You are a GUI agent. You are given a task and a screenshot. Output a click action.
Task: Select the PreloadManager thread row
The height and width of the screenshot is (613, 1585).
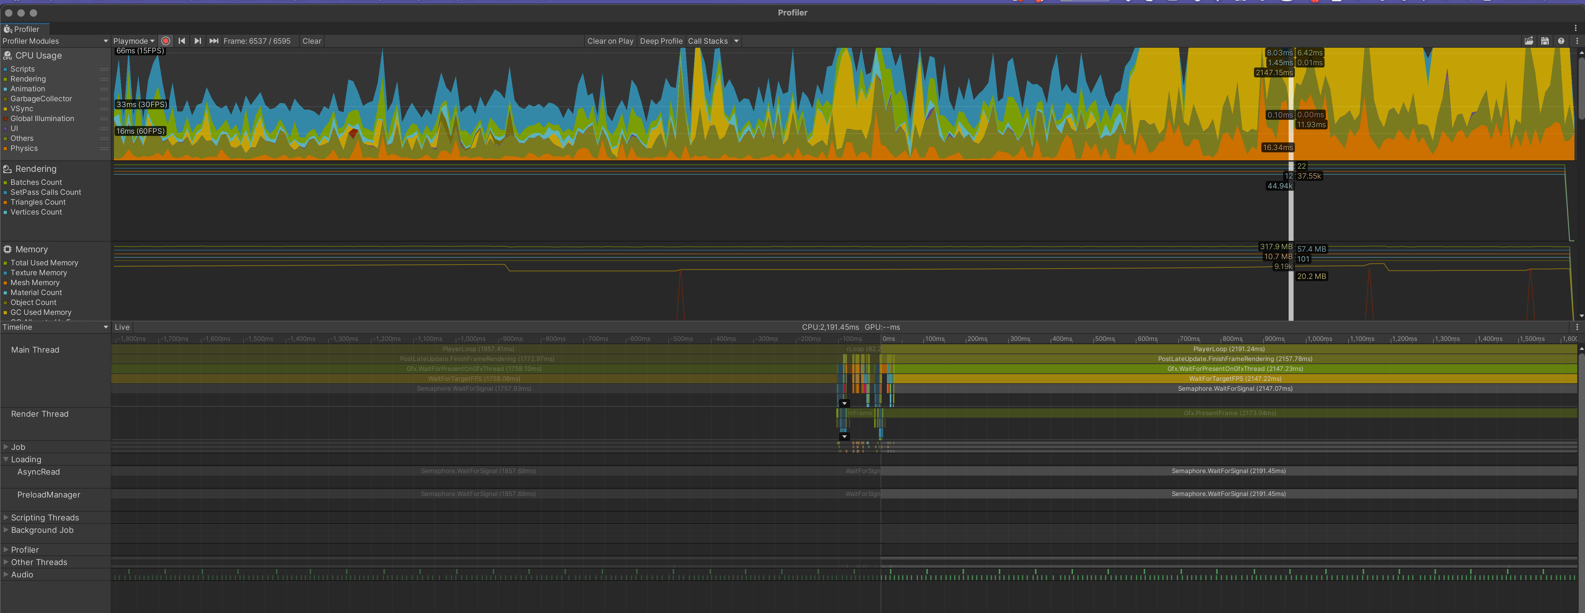tap(49, 495)
